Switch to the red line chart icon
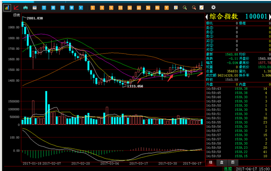 tap(16, 8)
